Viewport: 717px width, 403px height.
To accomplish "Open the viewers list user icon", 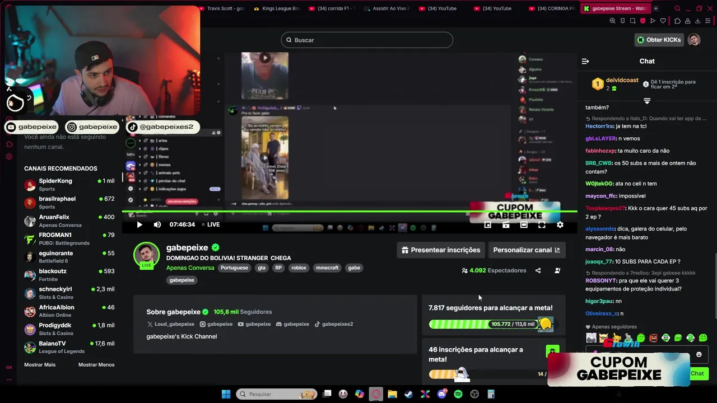I will point(557,270).
